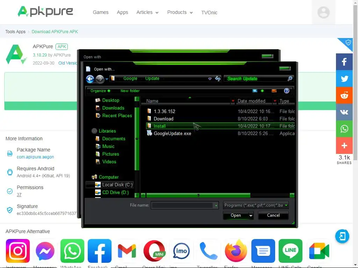Share on Reddit via sidebar icon
Screen dimensions: 358x268
(x=344, y=95)
